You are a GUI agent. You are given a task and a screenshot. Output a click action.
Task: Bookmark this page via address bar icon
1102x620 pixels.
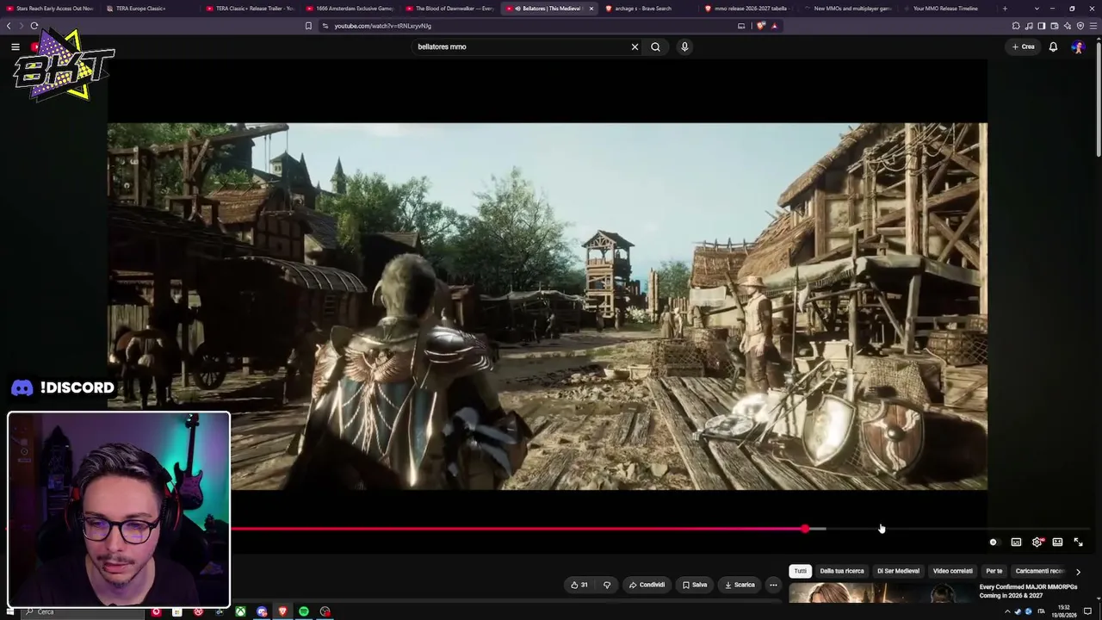308,26
